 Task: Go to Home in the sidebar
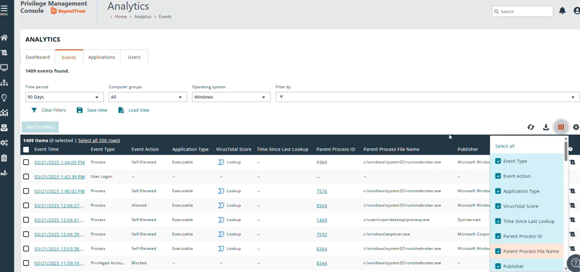[4, 38]
